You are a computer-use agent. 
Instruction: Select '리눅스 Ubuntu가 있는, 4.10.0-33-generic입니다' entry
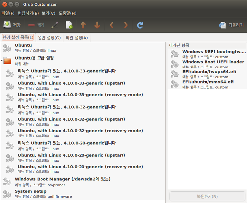(x=67, y=71)
